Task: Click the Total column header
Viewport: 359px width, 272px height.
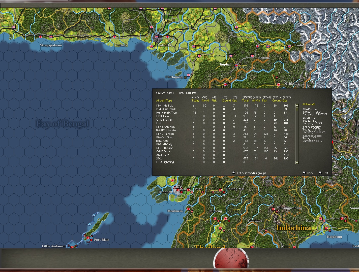Action: click(245, 100)
